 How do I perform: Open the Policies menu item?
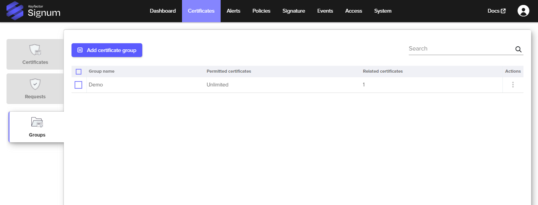(x=261, y=11)
